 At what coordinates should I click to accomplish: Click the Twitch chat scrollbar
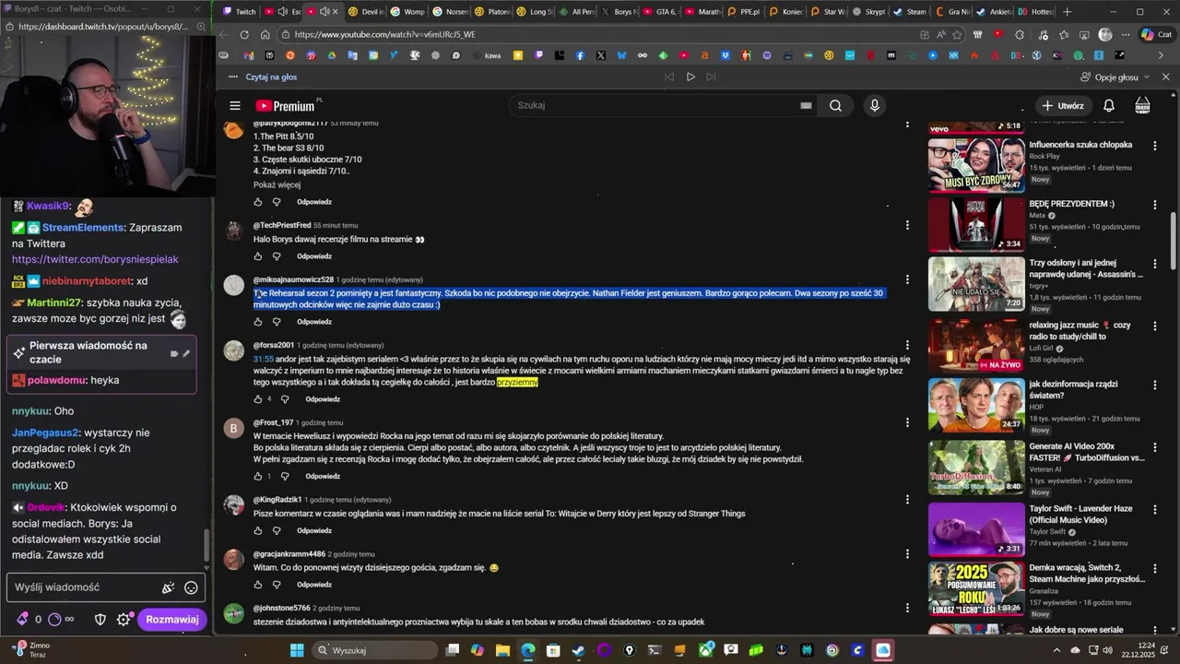[x=207, y=544]
